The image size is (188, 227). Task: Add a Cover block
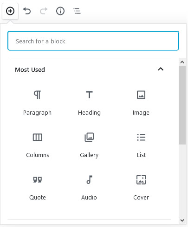pos(141,187)
